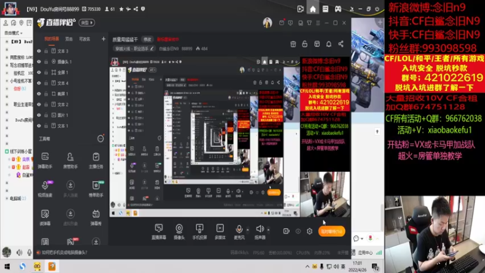Edit the stream category with pencil icon
Screen dimensions: 485x273
tap(152, 49)
